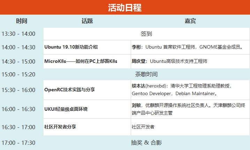Click the 签到 row text
This screenshot has width=250, height=150.
(146, 34)
